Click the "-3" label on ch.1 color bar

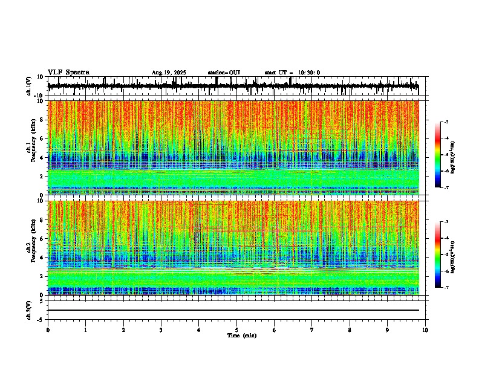446,122
